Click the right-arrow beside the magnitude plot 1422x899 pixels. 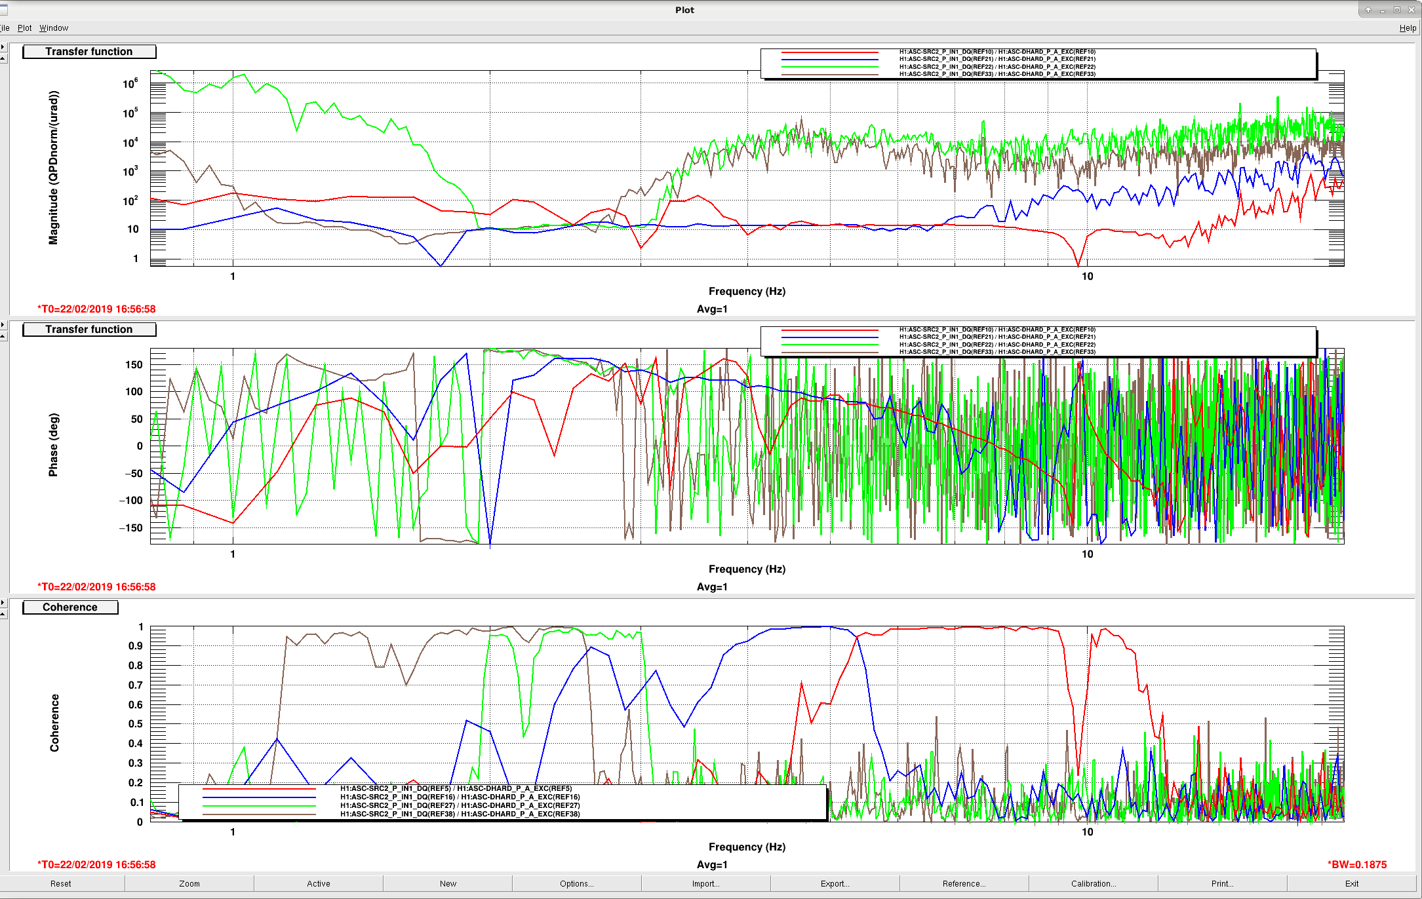click(3, 47)
